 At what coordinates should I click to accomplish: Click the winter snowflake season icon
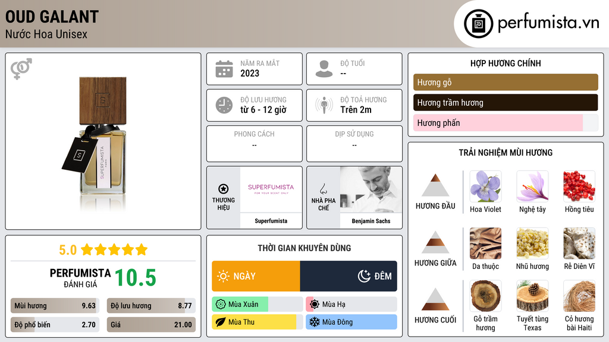tap(315, 322)
